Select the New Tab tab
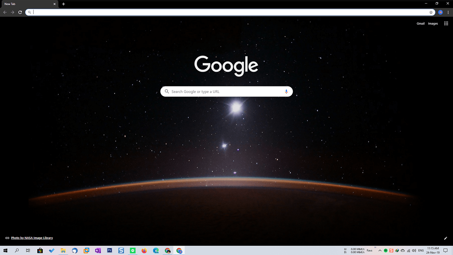Image resolution: width=453 pixels, height=255 pixels. (29, 4)
